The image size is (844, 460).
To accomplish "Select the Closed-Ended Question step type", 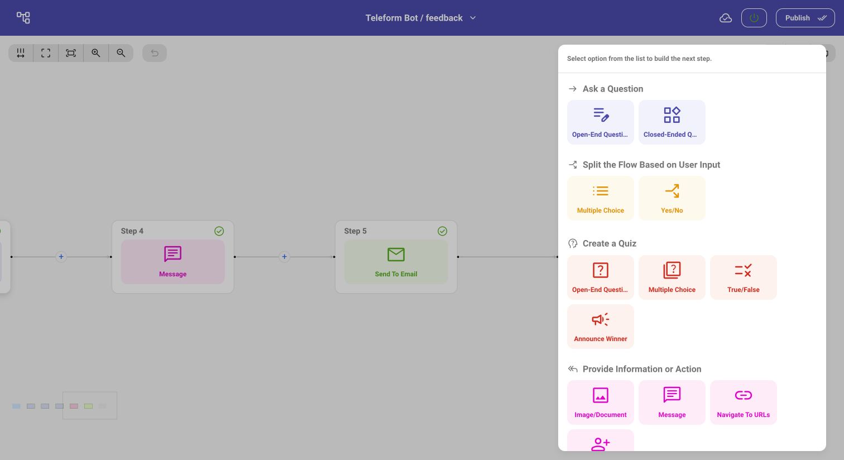I will pos(672,122).
